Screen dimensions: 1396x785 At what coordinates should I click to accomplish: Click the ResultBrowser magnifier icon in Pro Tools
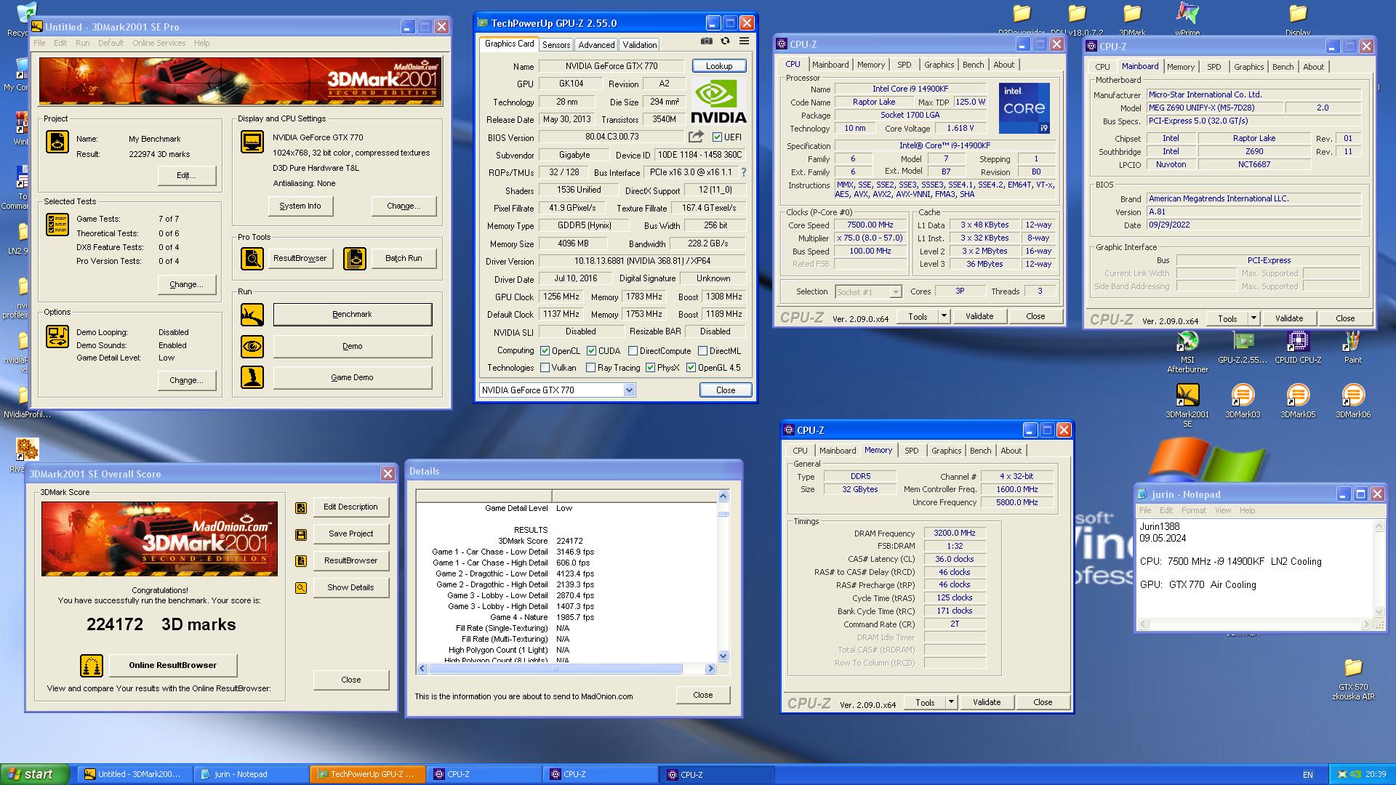tap(252, 258)
